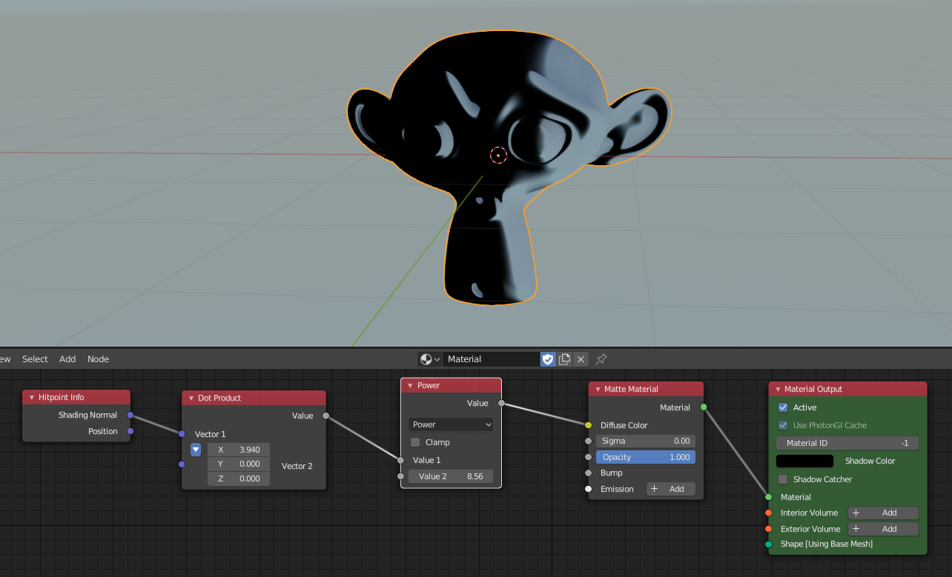Image resolution: width=952 pixels, height=577 pixels.
Task: Open the material browse sphere icon
Action: (x=429, y=359)
